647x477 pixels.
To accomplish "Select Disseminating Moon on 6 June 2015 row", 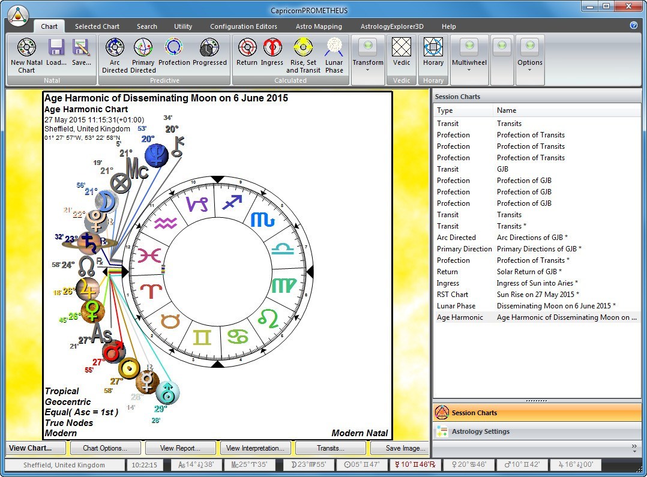I will point(537,306).
